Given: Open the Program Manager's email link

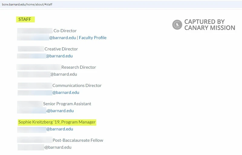Looking at the screenshot, I should (60, 129).
